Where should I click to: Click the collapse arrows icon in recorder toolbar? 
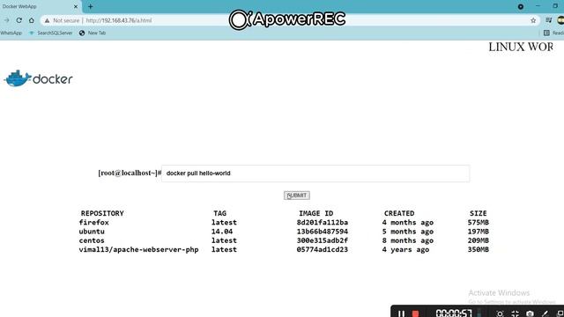[x=515, y=313]
